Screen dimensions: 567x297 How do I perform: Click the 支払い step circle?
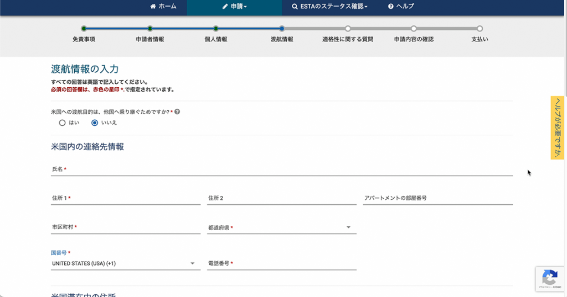click(x=480, y=29)
